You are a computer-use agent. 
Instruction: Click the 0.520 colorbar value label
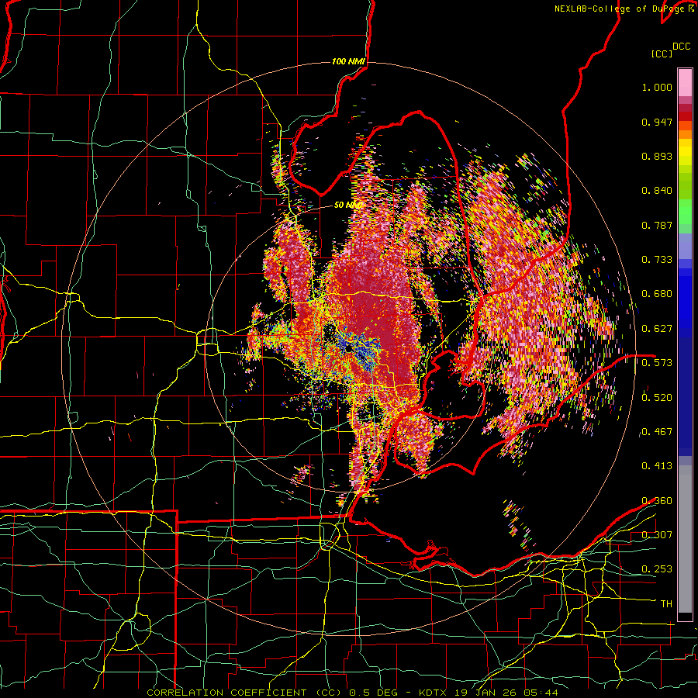click(x=657, y=397)
